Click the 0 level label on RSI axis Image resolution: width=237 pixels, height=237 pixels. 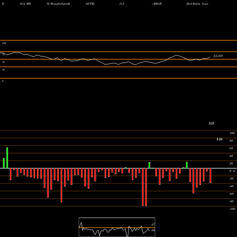click(2, 81)
